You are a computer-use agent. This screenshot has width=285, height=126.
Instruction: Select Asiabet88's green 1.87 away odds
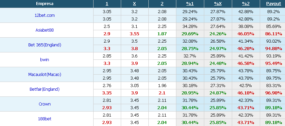(x=162, y=34)
